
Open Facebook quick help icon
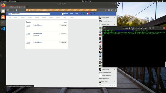pos(91,14)
